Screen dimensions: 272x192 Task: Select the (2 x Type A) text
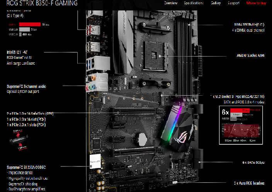15,15
